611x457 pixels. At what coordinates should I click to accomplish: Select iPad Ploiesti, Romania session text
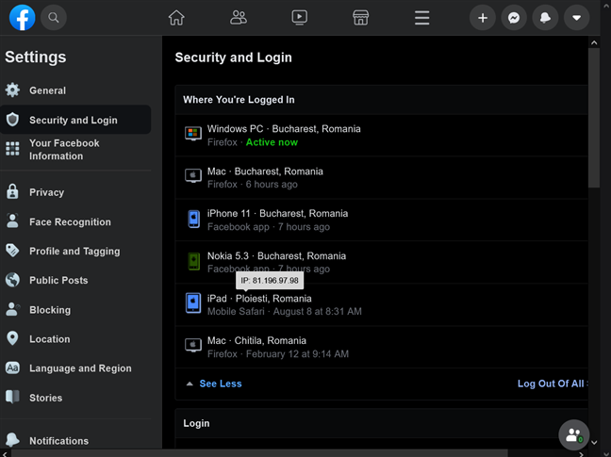[x=259, y=298]
